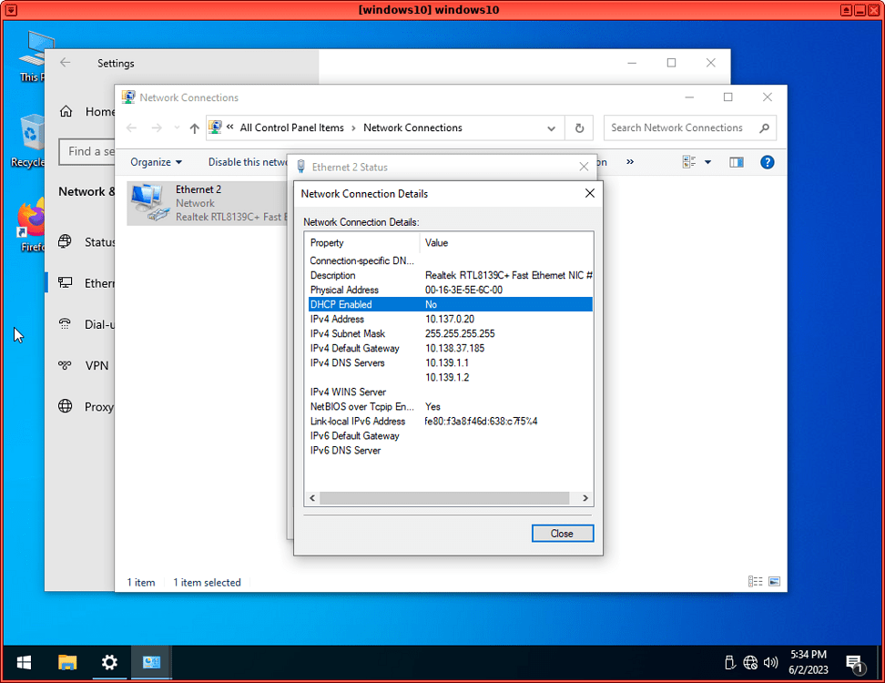Open the Windows Start menu
Viewport: 885px width, 683px height.
pyautogui.click(x=24, y=663)
